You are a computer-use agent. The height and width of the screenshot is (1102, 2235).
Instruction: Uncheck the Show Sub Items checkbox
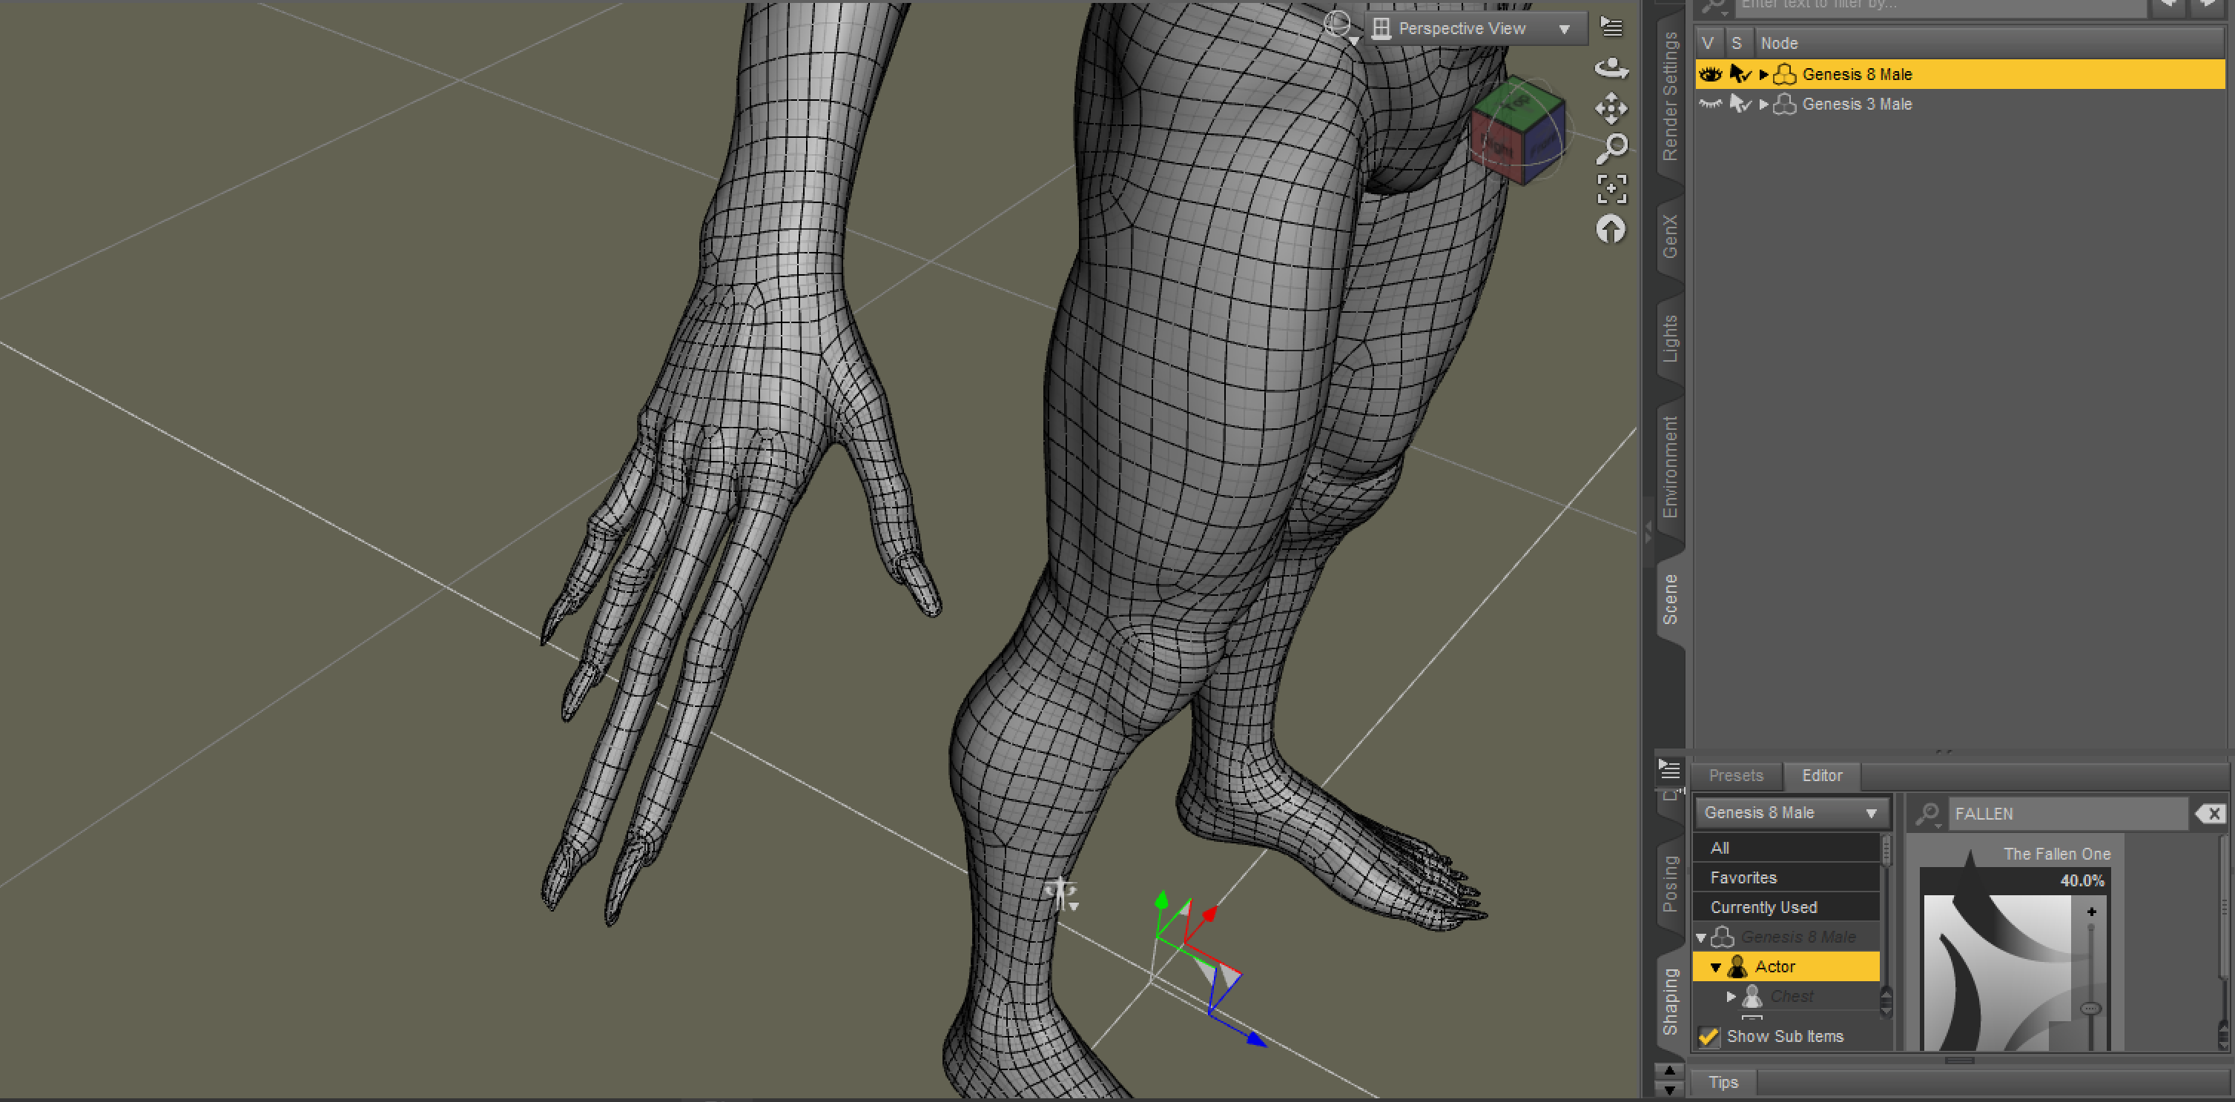point(1709,1036)
